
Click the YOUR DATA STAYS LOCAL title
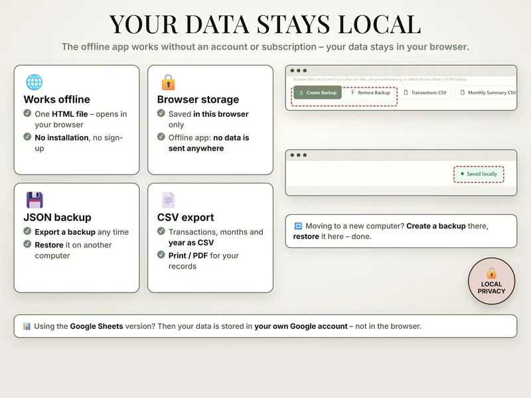point(265,25)
